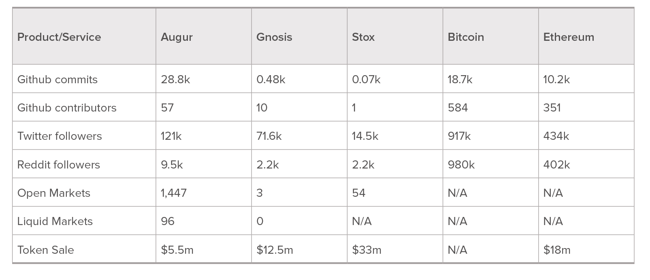Select Augur's 96 liquid markets cell
The image size is (650, 280).
(x=204, y=221)
